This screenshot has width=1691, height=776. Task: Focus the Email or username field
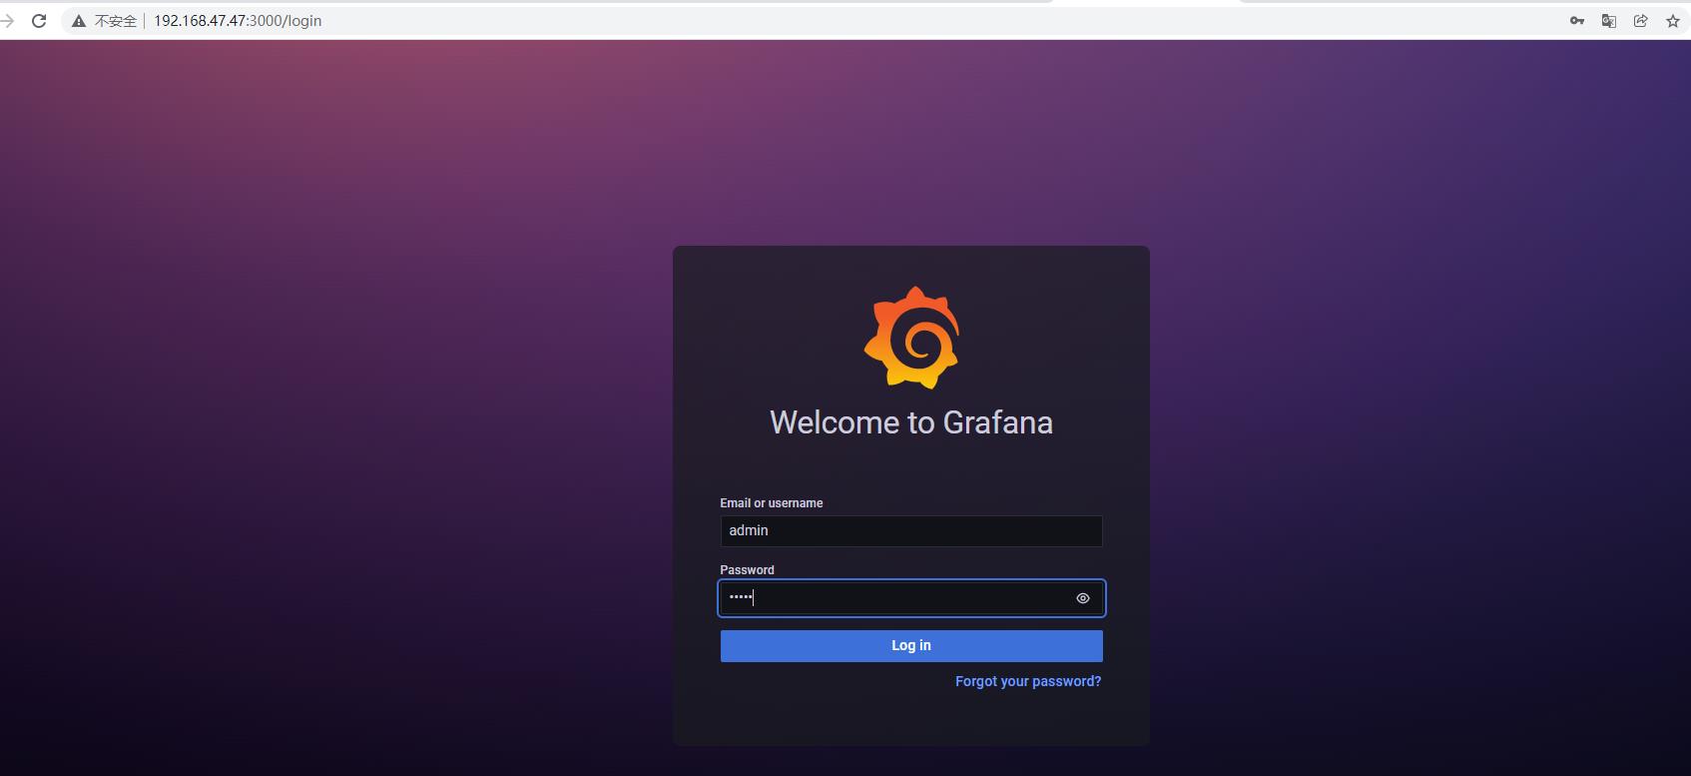(911, 531)
